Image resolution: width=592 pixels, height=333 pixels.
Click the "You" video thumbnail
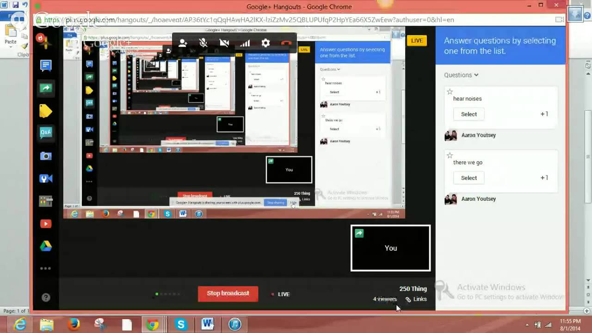pos(391,248)
